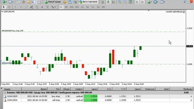
Task: Expand the profiles dropdown arrow
Action: [13, 2]
